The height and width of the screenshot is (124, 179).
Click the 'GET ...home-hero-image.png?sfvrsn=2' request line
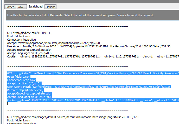click(72, 117)
